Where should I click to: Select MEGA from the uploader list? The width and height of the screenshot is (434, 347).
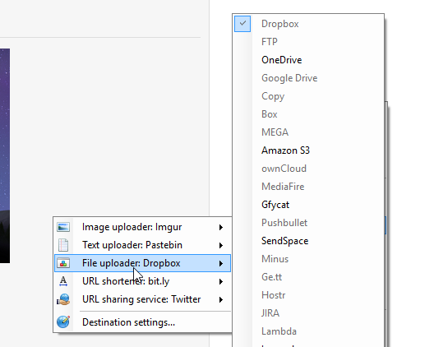[x=308, y=132]
